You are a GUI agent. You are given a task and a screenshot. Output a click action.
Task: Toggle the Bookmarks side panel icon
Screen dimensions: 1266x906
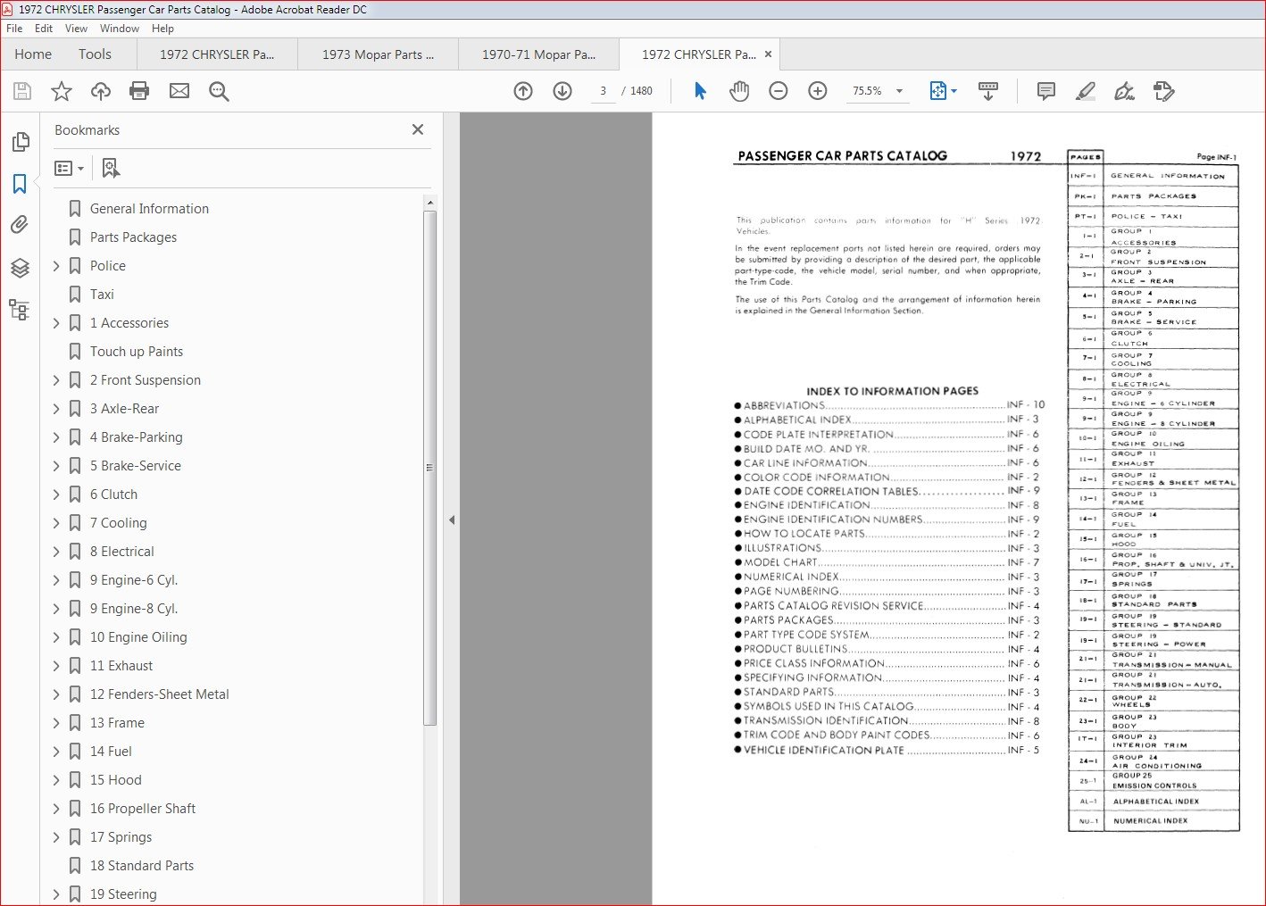pyautogui.click(x=20, y=184)
